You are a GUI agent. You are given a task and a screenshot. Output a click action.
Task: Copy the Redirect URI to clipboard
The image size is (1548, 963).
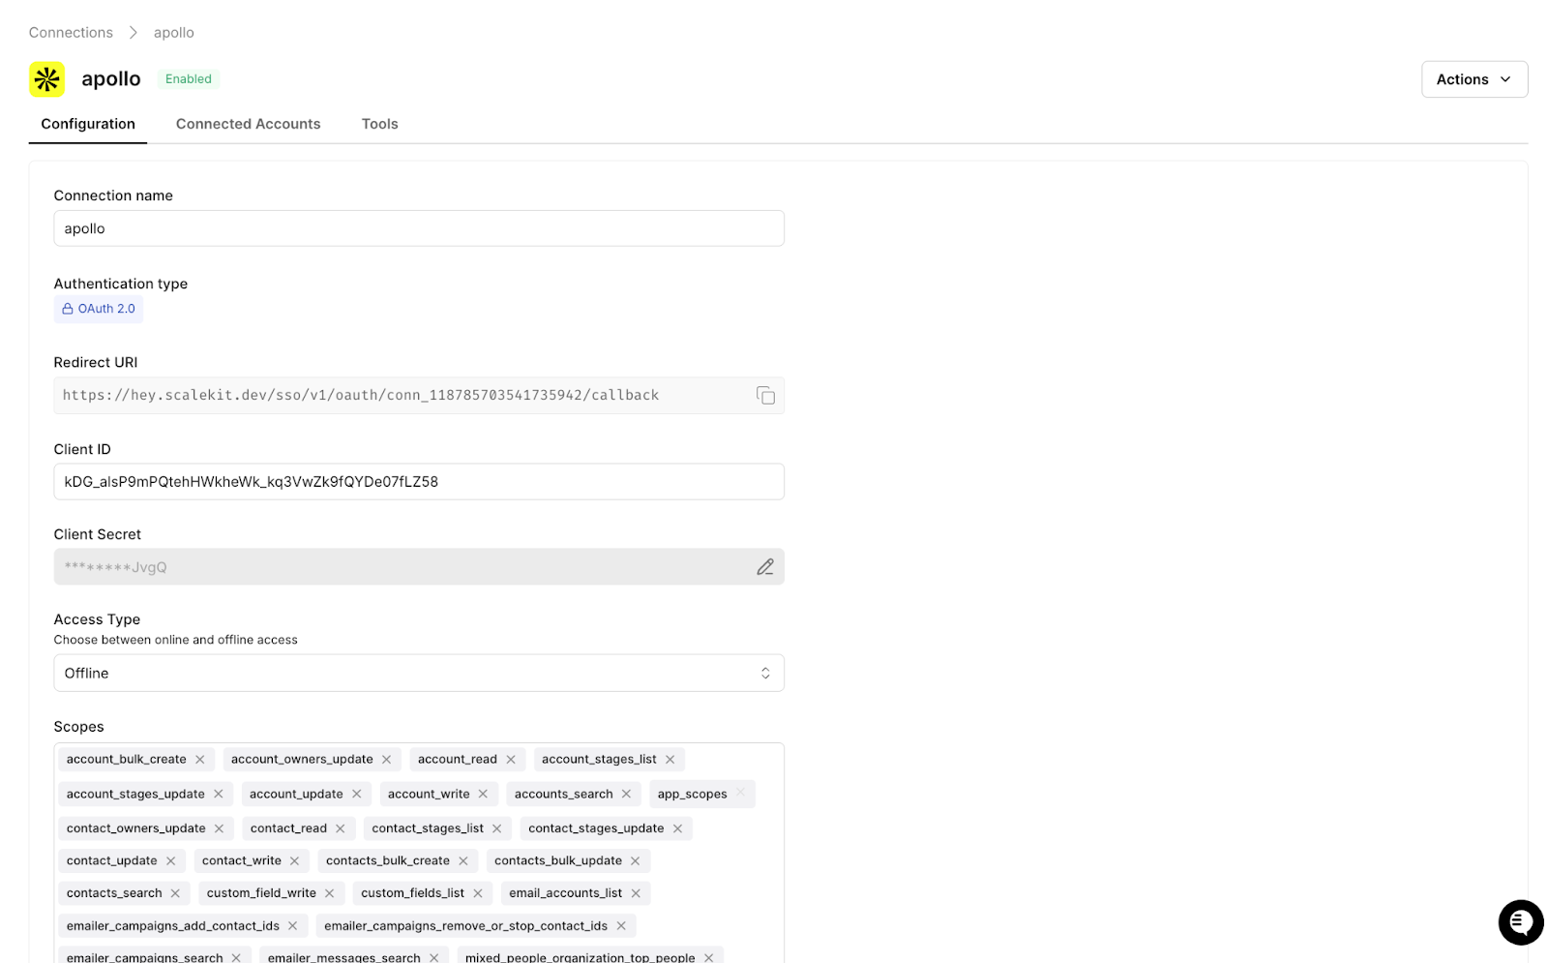pos(765,395)
